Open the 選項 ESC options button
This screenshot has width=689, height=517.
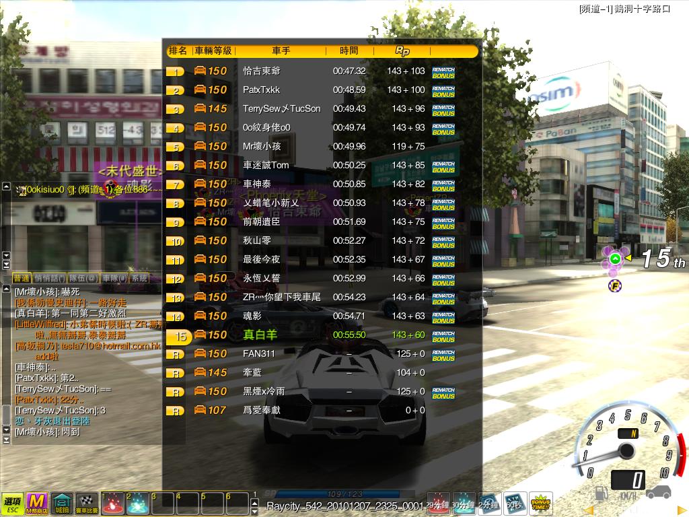click(12, 504)
